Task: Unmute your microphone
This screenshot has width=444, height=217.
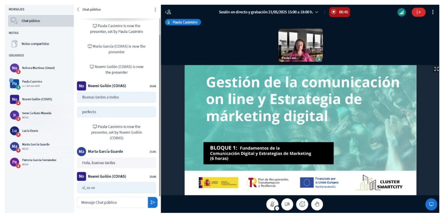Action: coord(272,204)
